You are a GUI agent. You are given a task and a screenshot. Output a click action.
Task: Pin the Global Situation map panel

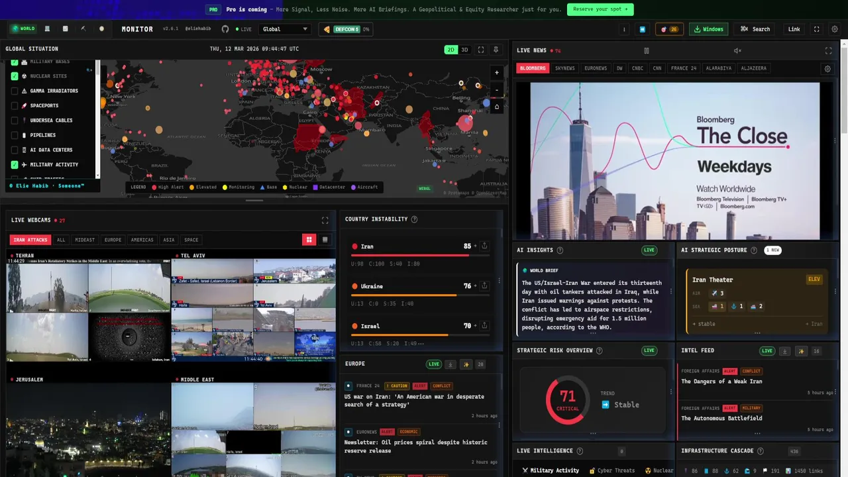496,50
